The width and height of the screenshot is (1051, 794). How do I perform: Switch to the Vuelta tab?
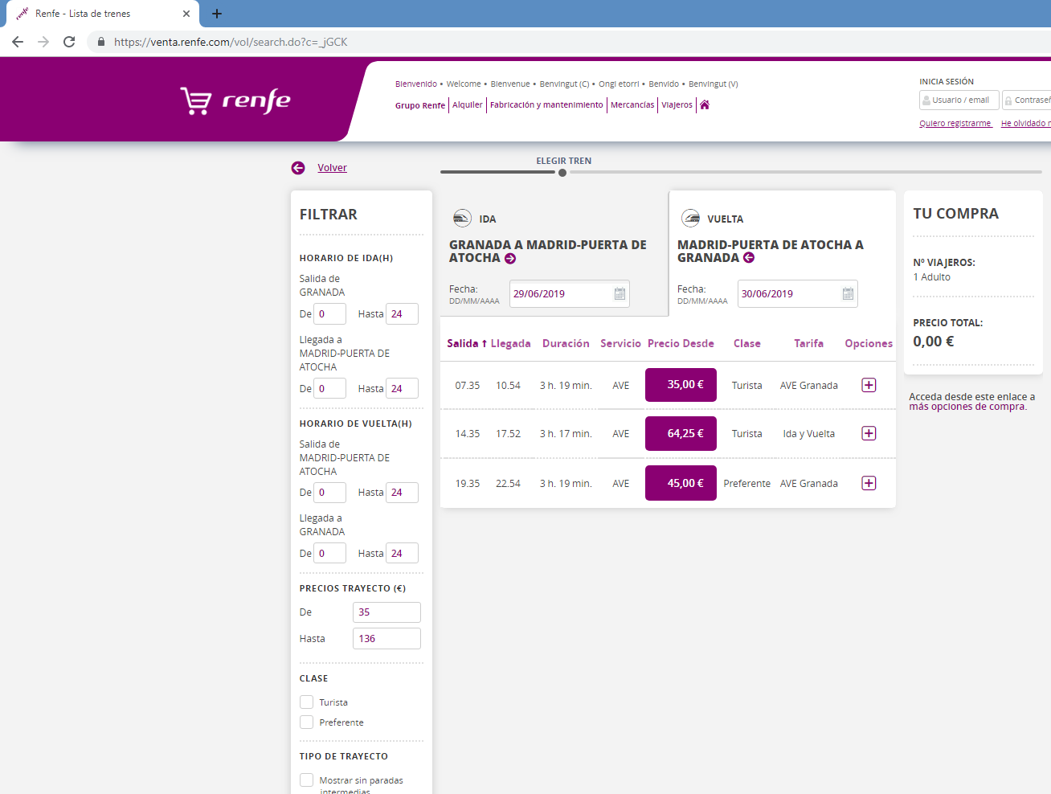point(725,219)
